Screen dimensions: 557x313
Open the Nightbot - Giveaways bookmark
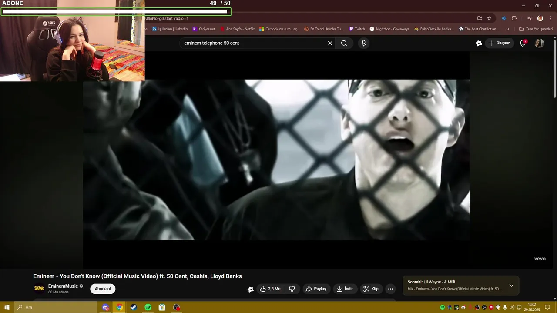[x=389, y=29]
